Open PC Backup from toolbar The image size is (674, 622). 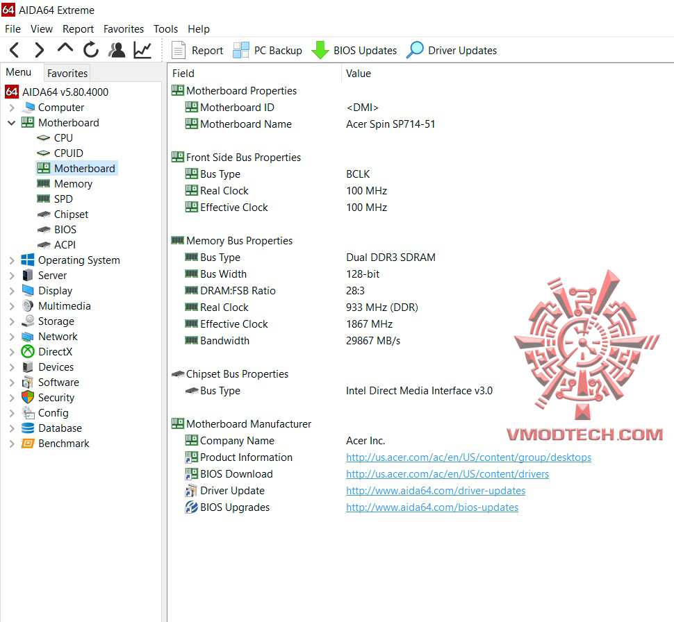coord(268,50)
